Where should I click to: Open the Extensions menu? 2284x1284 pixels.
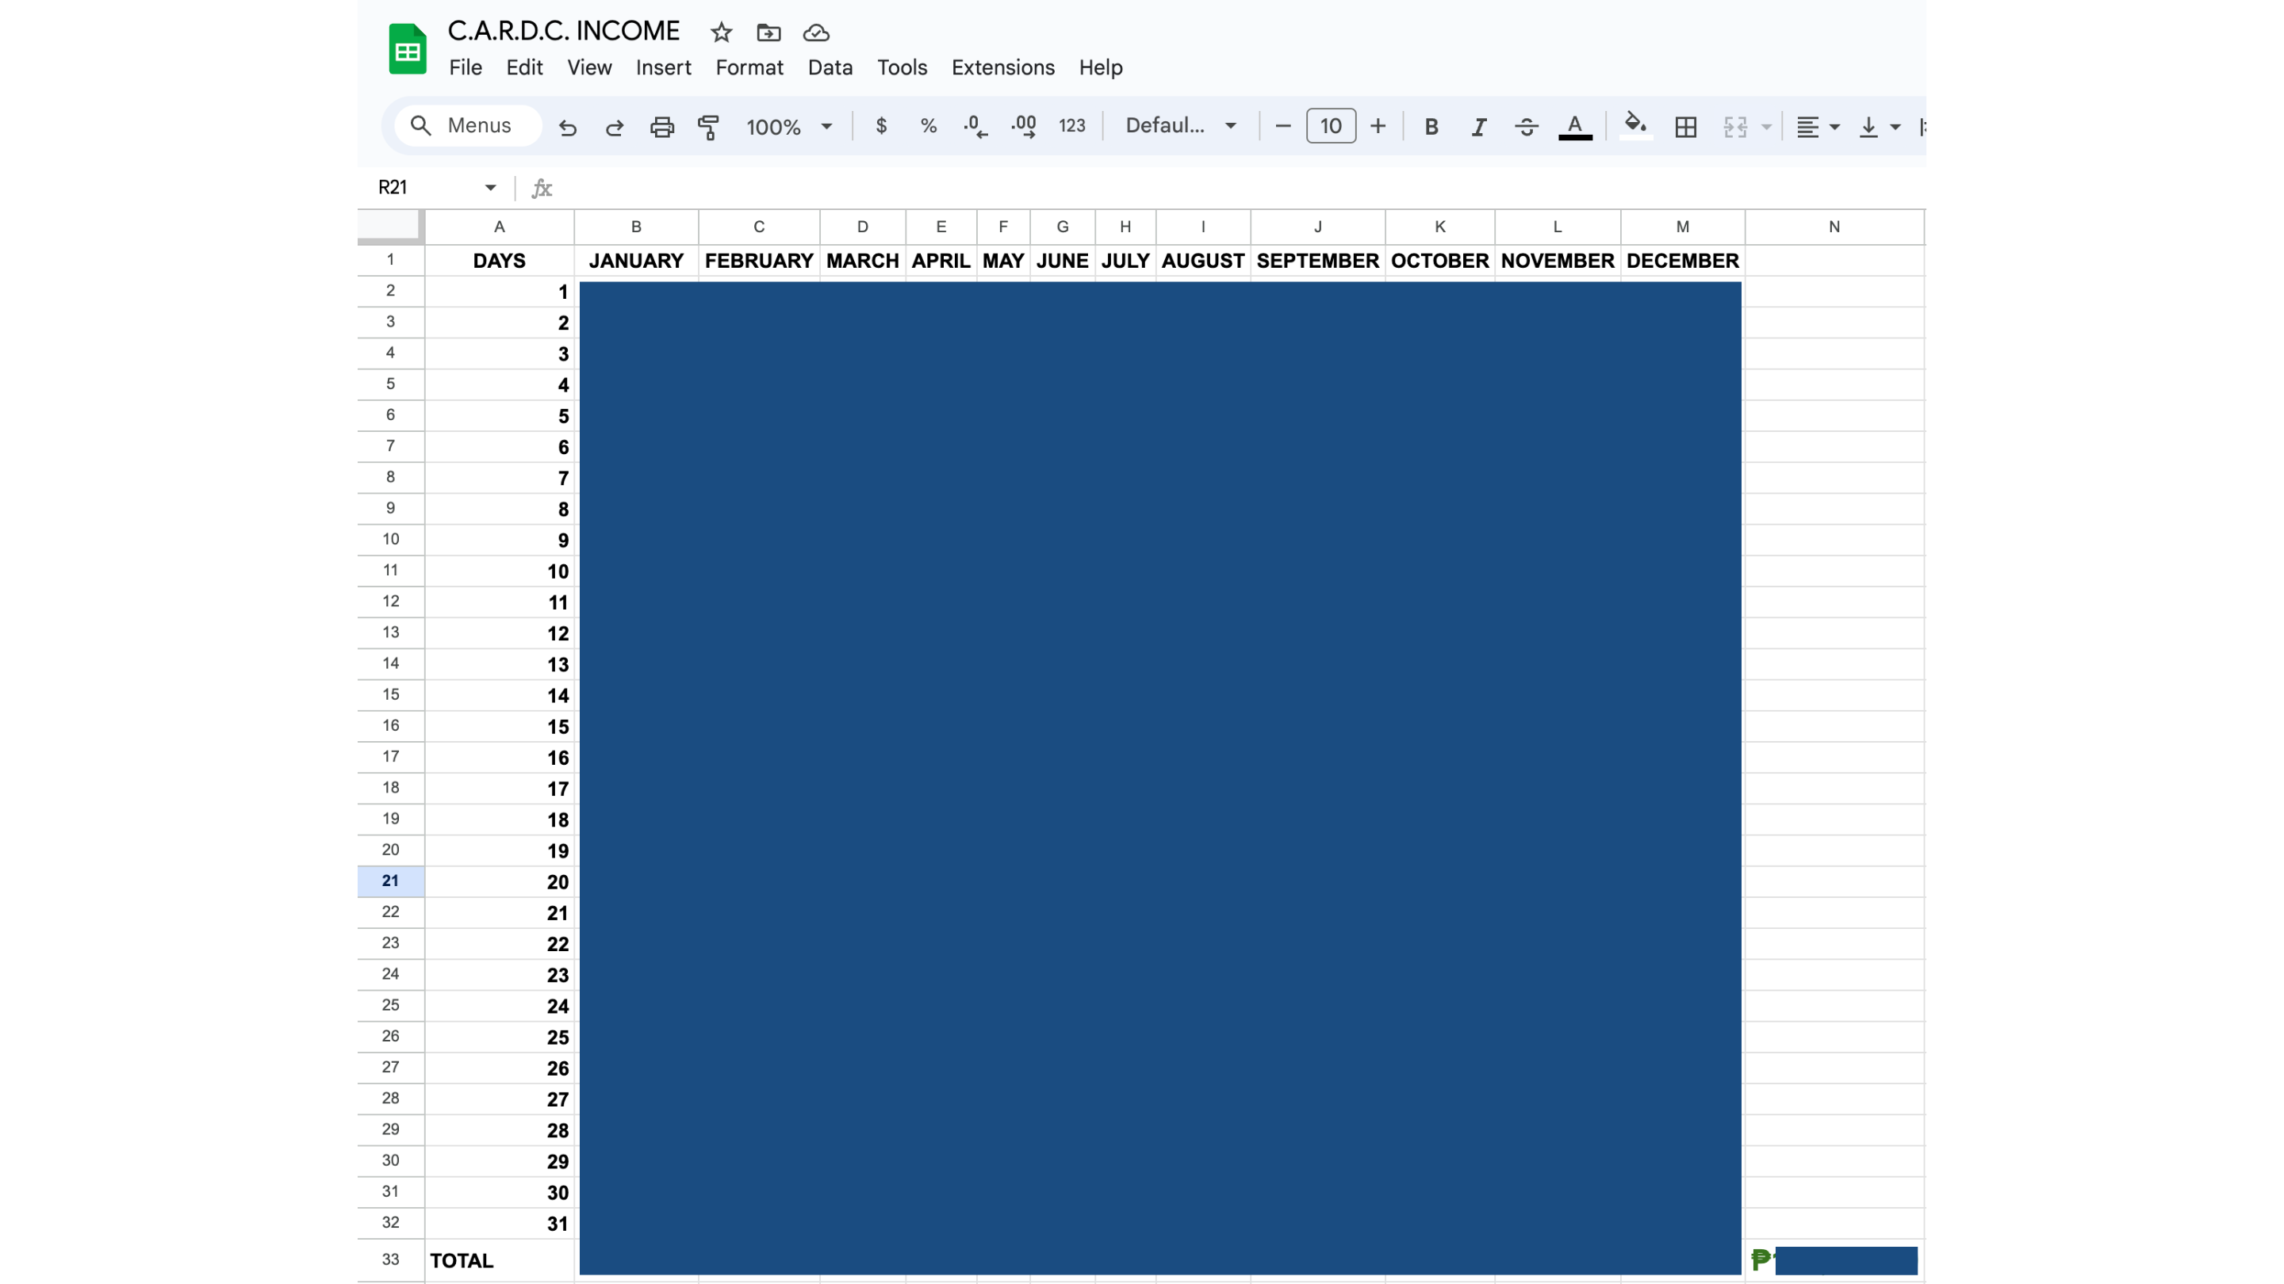point(1002,67)
